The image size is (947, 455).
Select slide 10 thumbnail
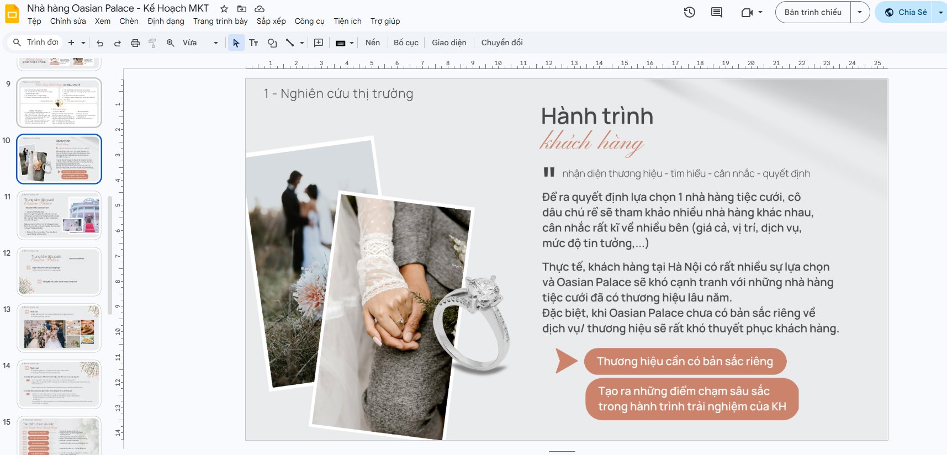click(59, 159)
